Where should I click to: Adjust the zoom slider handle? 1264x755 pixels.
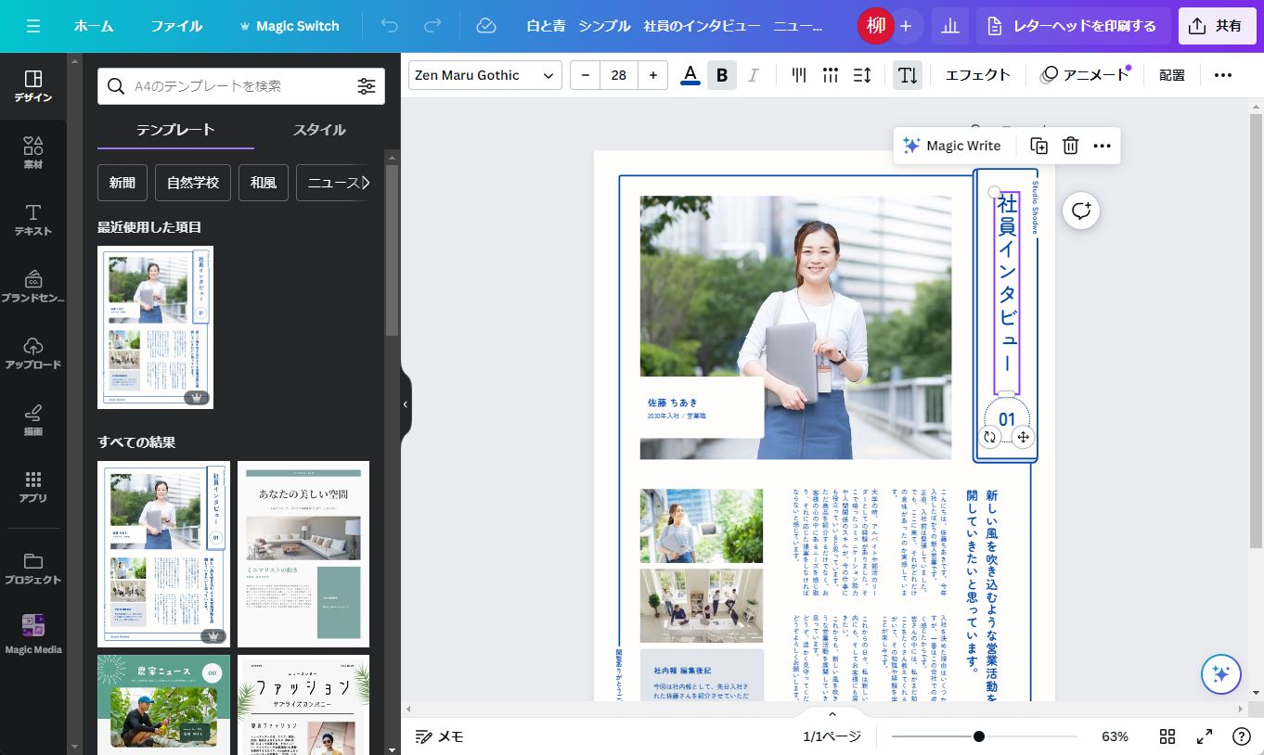pos(978,736)
